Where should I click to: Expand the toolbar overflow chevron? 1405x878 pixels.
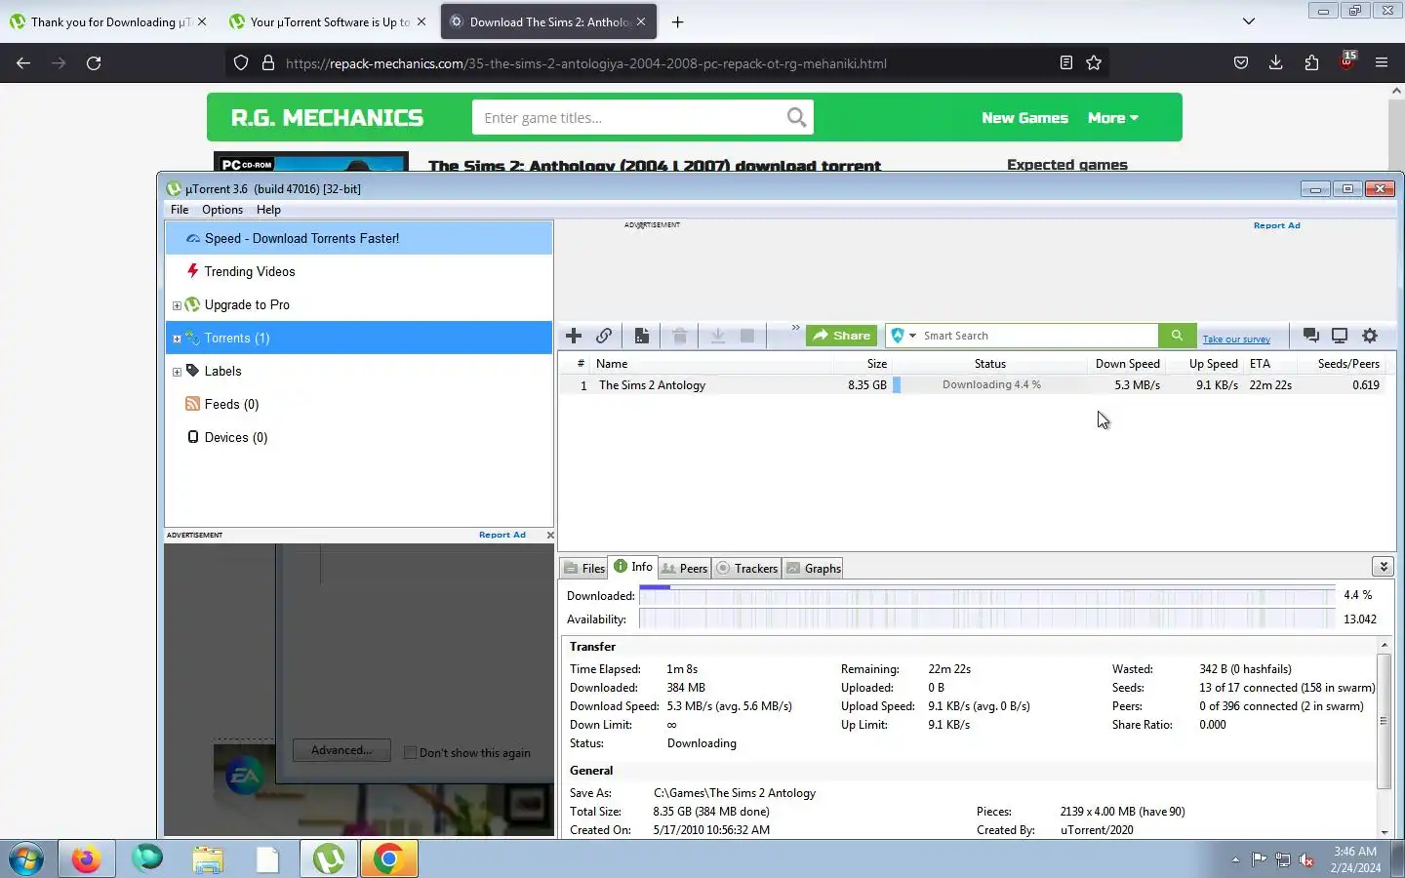(795, 328)
